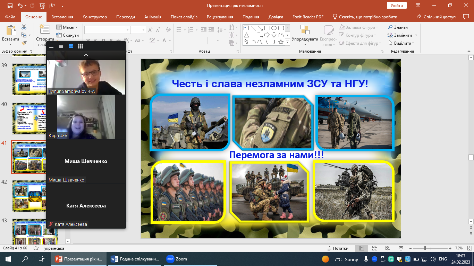Toggle Нотатки notes pane
This screenshot has width=474, height=266.
pyautogui.click(x=338, y=248)
